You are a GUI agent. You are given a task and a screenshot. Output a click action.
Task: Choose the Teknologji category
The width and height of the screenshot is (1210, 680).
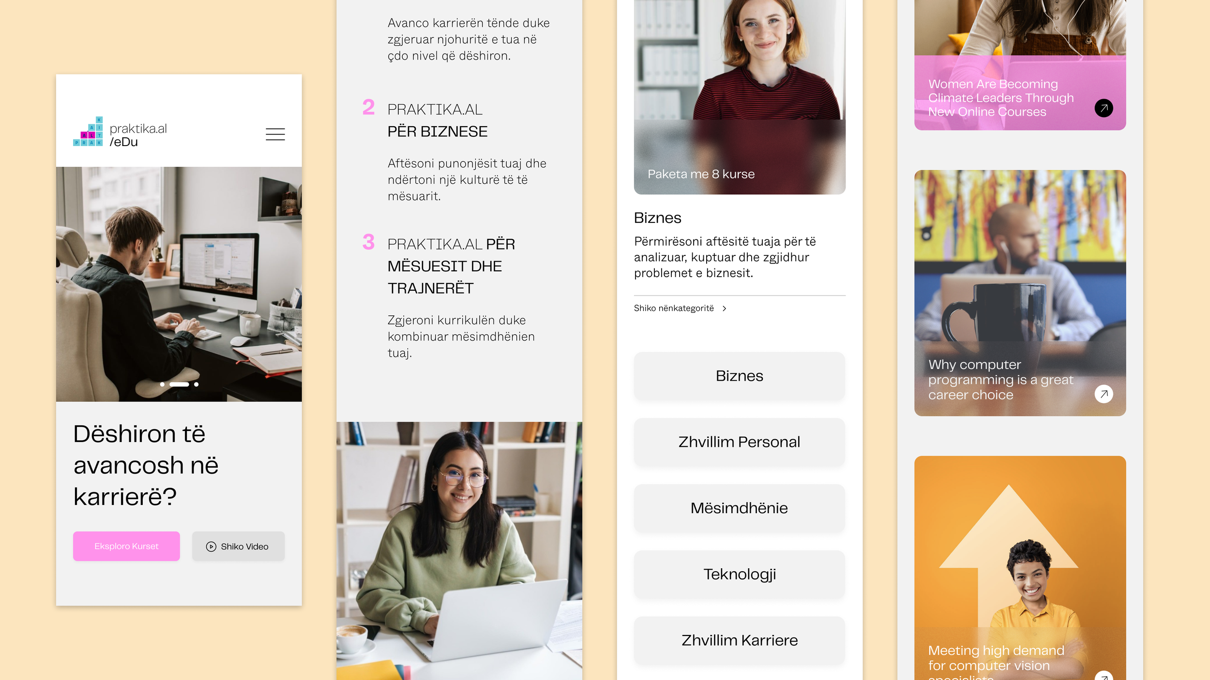(x=739, y=574)
